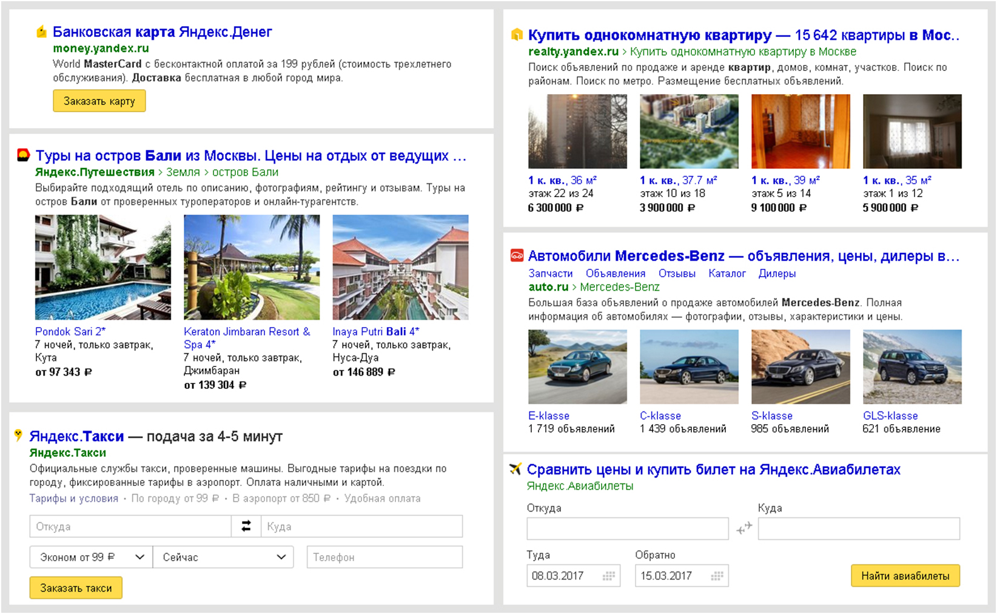This screenshot has width=997, height=614.
Task: Click Pondok Sari pool photo thumbnail
Action: point(103,268)
